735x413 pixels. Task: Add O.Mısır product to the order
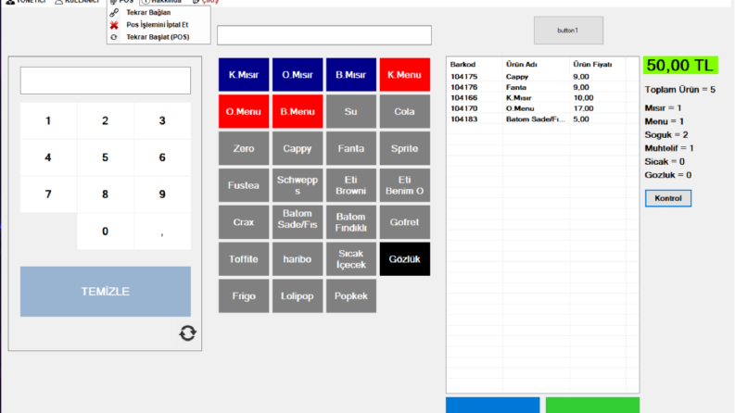298,74
